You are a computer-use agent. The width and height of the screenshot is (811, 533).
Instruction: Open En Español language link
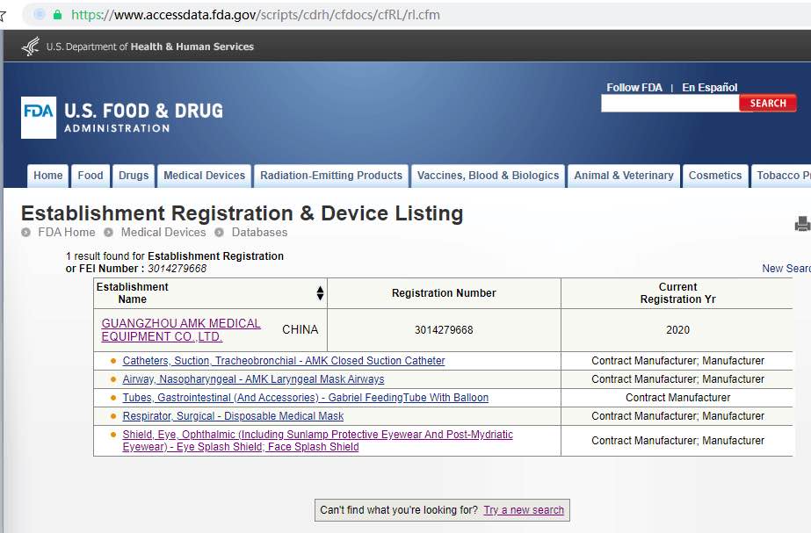[x=709, y=88]
